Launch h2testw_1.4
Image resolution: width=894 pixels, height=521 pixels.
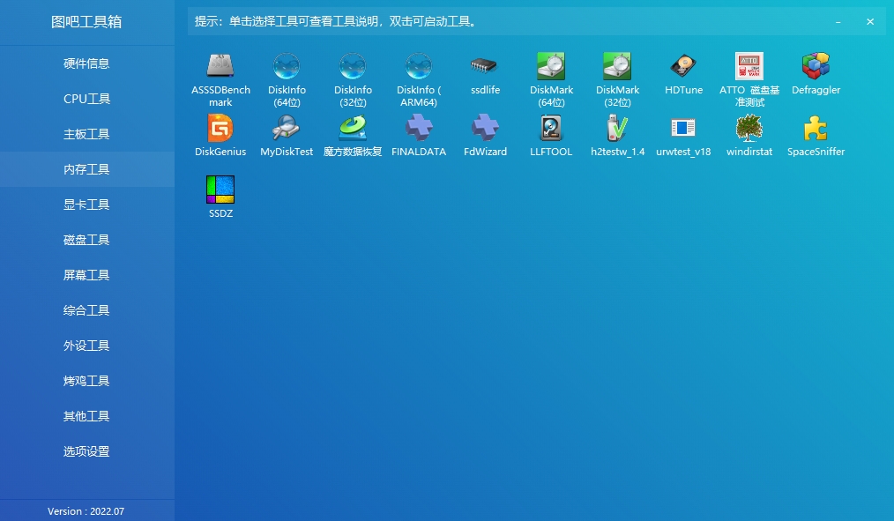coord(616,130)
